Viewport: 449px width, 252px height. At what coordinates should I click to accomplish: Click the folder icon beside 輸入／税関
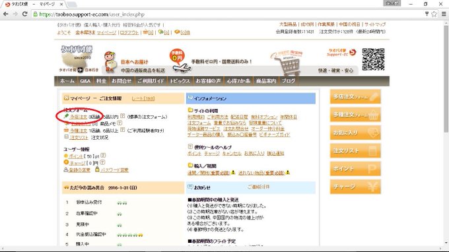click(190, 165)
